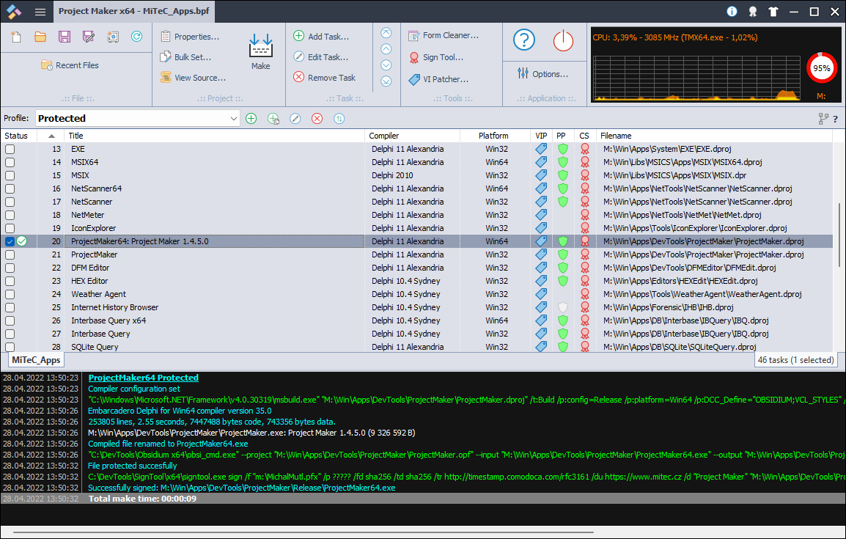This screenshot has height=539, width=846.
Task: Enable the NetScanner64 task checkbox
Action: tap(10, 189)
